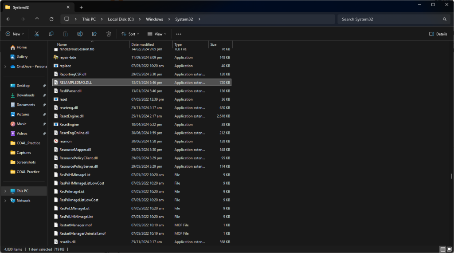The width and height of the screenshot is (454, 253).
Task: Click the resmon application icon
Action: [56, 141]
